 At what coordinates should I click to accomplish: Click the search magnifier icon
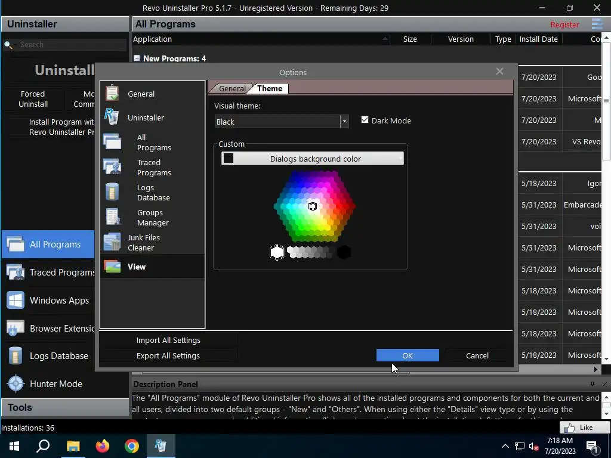click(8, 45)
